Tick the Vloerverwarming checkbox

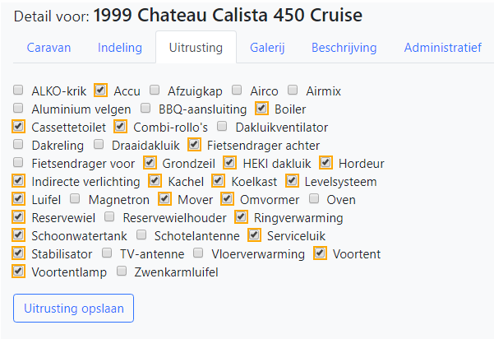(x=199, y=253)
